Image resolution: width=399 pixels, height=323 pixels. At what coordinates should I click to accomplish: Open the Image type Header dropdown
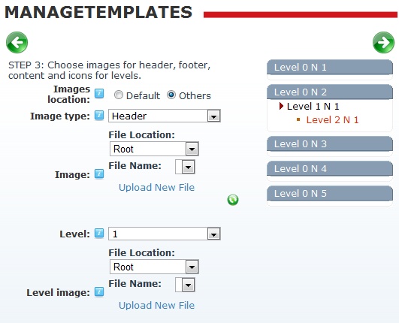165,116
